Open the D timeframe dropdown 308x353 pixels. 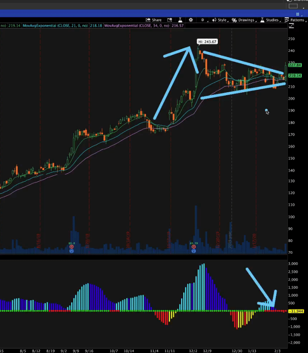(204, 20)
